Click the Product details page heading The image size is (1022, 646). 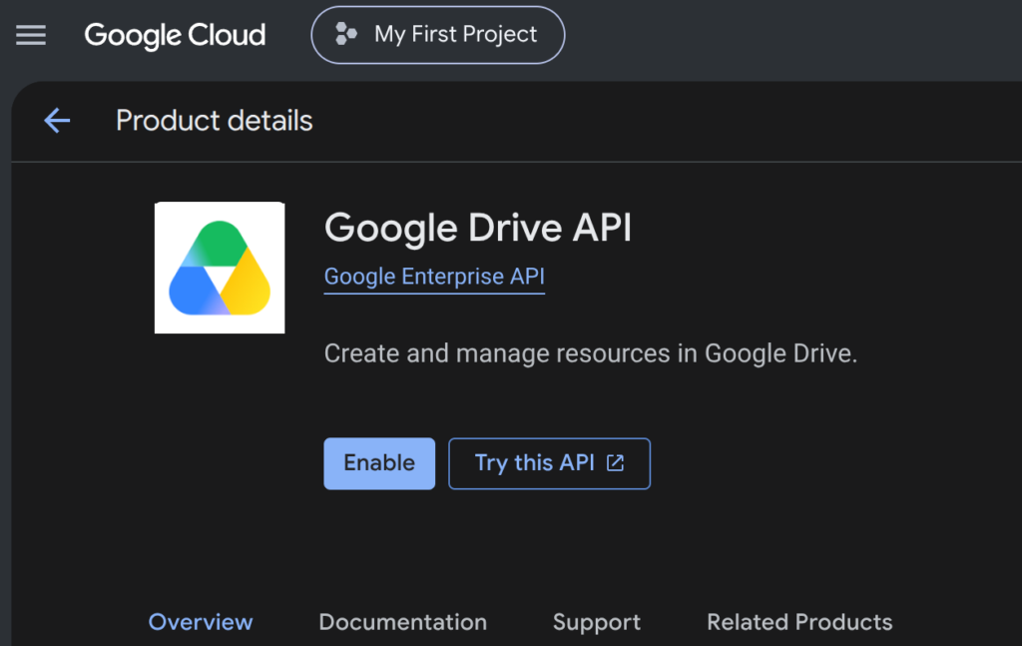click(215, 121)
